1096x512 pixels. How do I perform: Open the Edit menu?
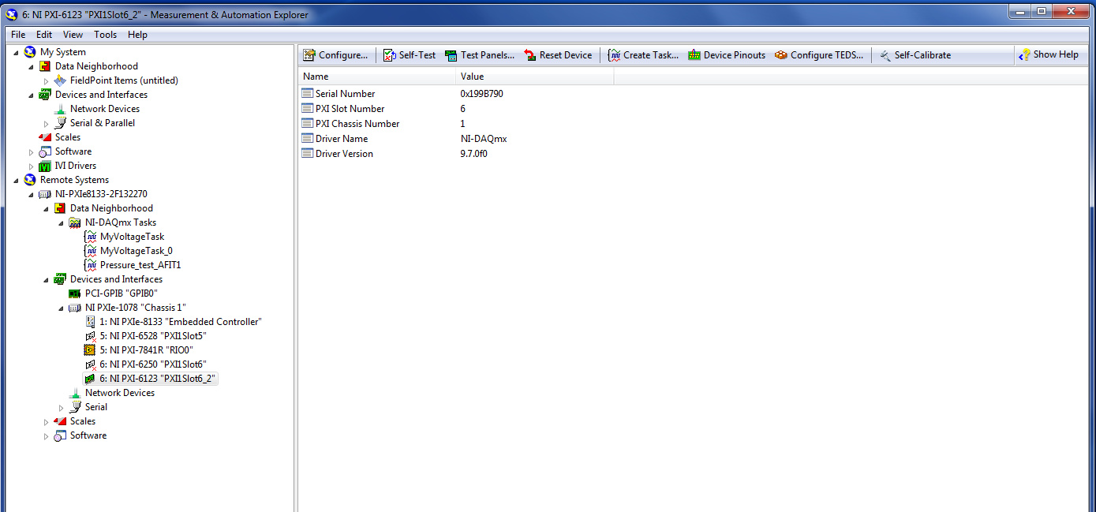point(44,35)
